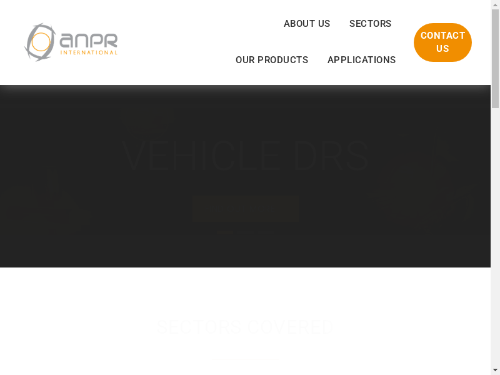Select the second slide indicator bar
Image resolution: width=500 pixels, height=375 pixels.
[246, 232]
